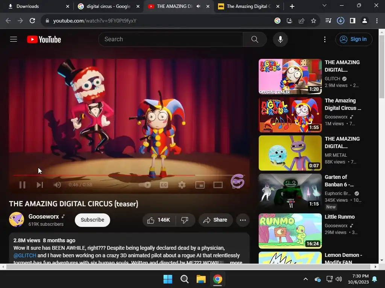Toggle the autoplay switch

pos(146,185)
